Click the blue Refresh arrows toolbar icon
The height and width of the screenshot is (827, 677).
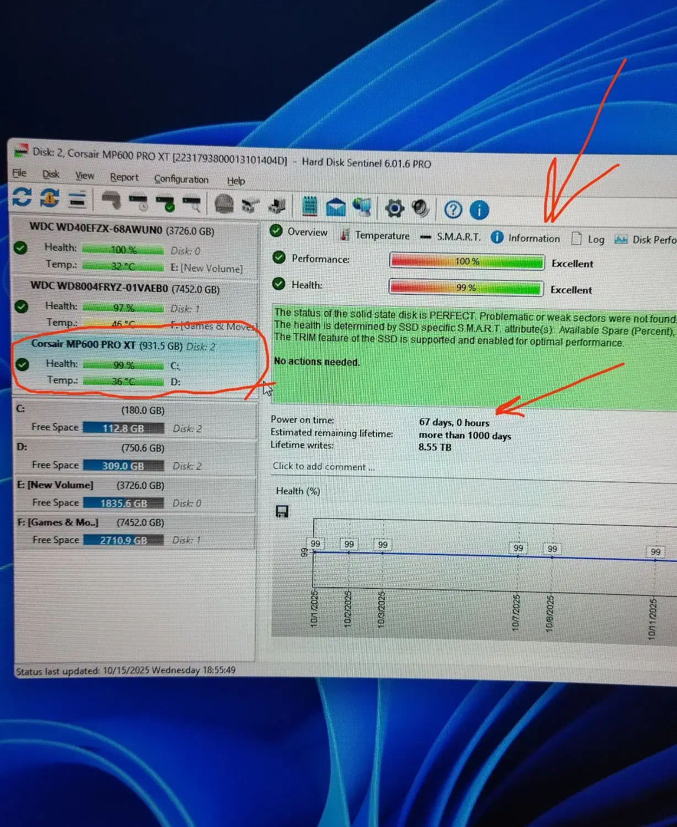point(22,197)
